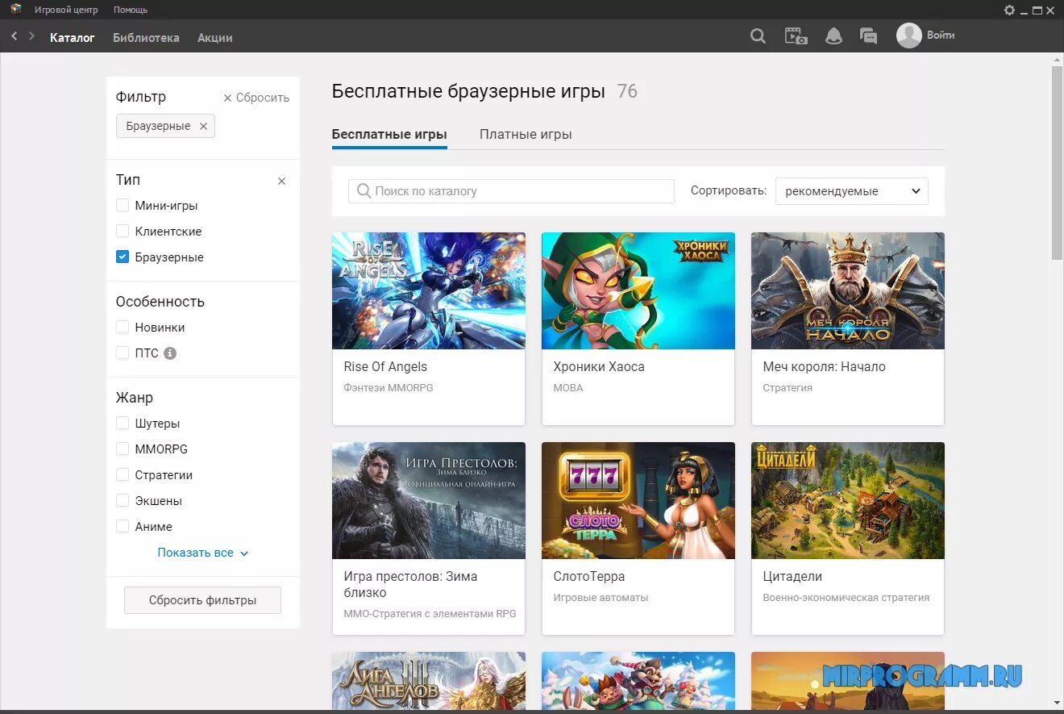Open the Игровой центр menu
1064x714 pixels.
tap(66, 10)
